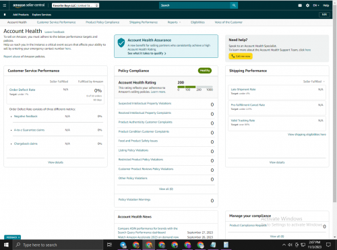Click the Windows taskbar search box

click(x=58, y=245)
